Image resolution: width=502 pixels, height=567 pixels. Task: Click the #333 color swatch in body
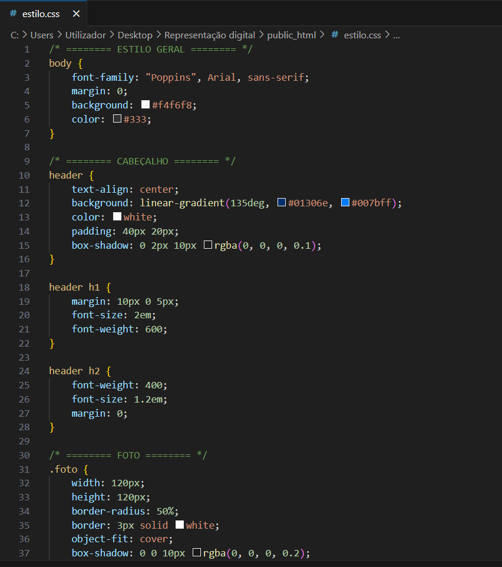[x=117, y=119]
